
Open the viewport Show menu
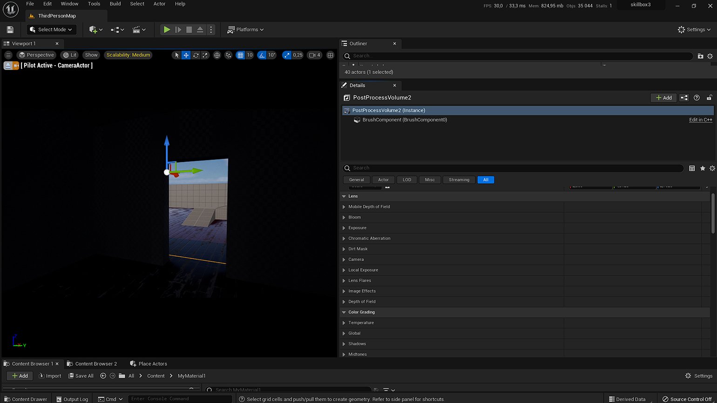click(x=91, y=55)
